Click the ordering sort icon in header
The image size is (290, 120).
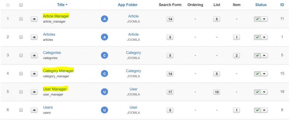8,5
